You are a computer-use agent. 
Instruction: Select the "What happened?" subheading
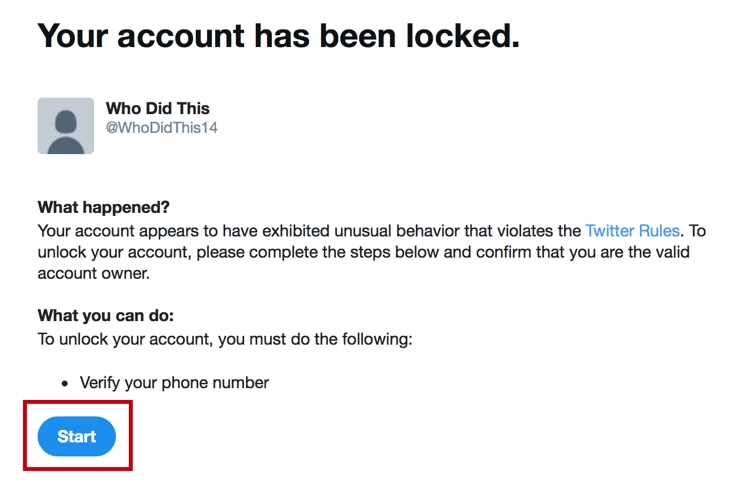104,208
